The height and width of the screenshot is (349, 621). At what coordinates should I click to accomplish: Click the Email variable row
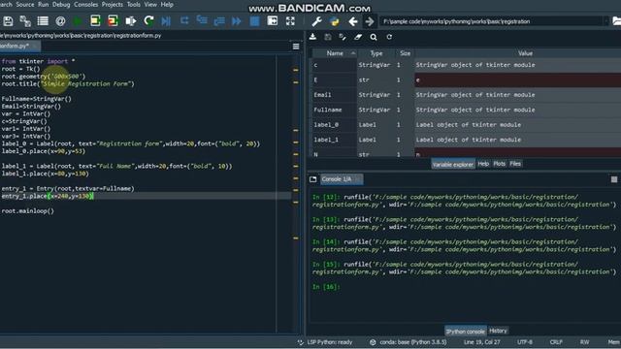tap(466, 95)
